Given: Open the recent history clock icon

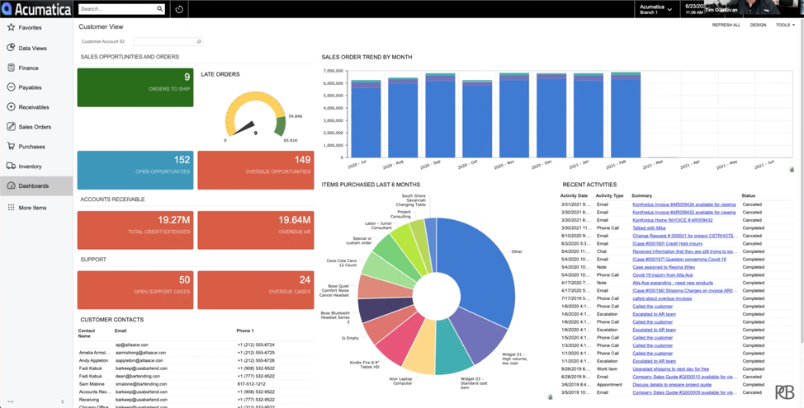Looking at the screenshot, I should point(179,9).
